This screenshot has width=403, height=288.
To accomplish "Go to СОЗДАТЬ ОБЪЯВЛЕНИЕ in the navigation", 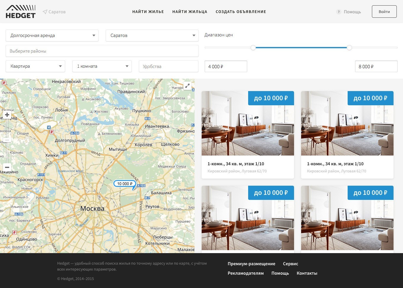I will point(241,12).
